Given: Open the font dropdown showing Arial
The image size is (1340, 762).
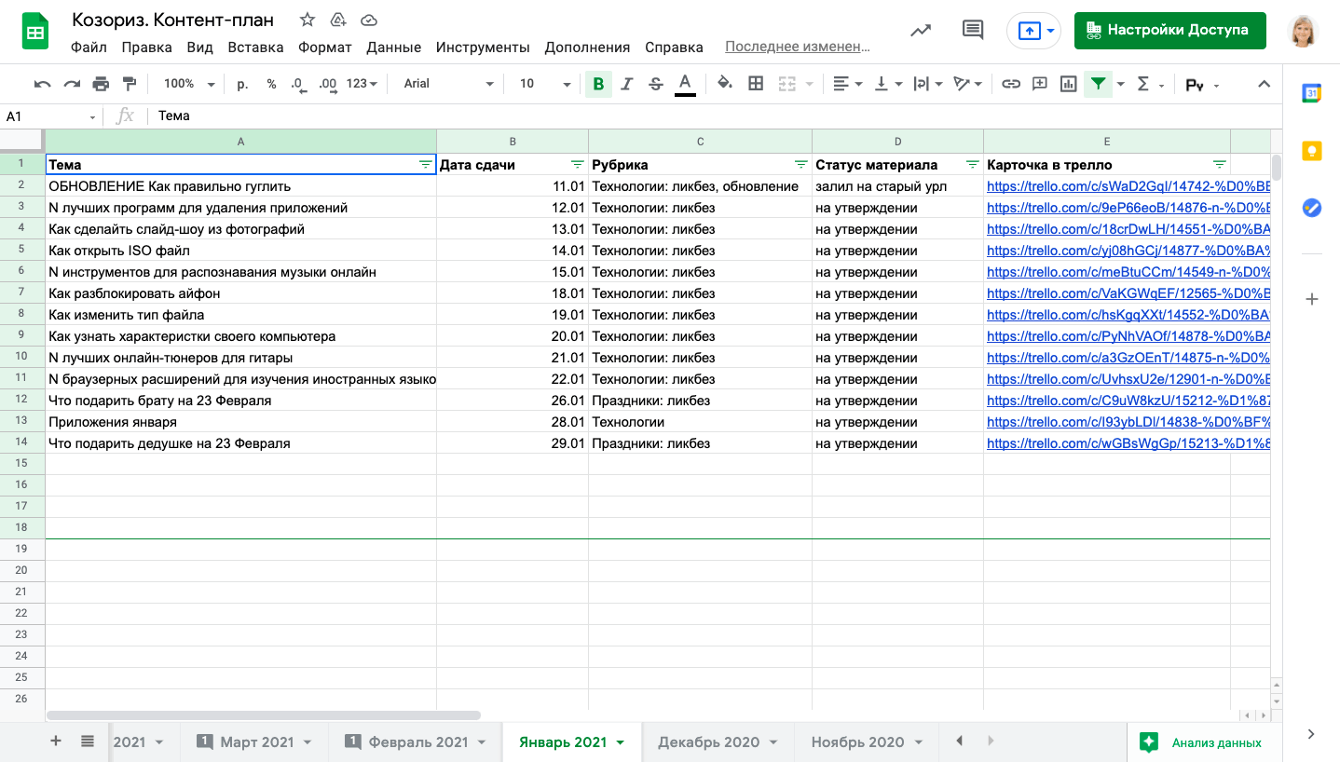Looking at the screenshot, I should click(447, 84).
